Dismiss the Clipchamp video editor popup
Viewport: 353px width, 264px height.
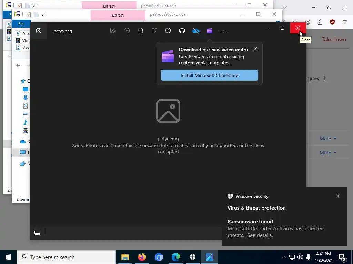point(255,49)
